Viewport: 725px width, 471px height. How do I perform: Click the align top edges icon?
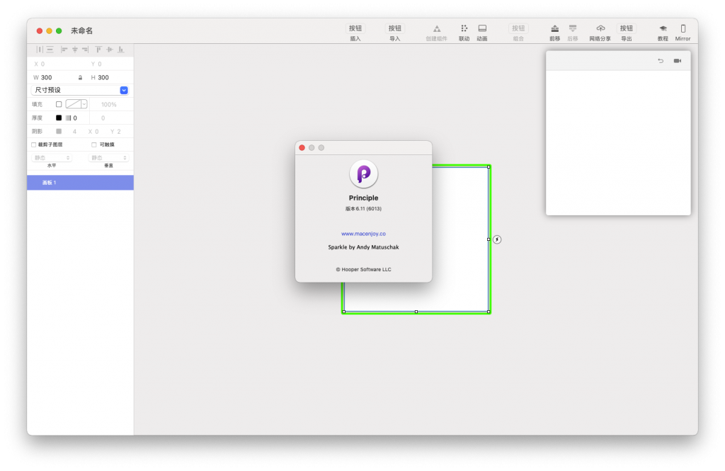tap(98, 50)
